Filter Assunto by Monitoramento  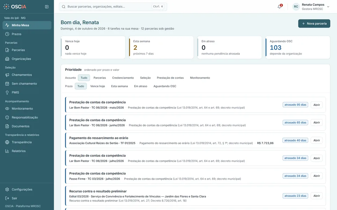pos(200,78)
